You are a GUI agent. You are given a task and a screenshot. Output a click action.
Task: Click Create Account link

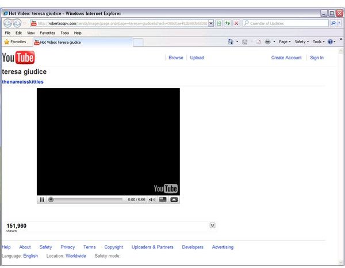click(x=286, y=58)
